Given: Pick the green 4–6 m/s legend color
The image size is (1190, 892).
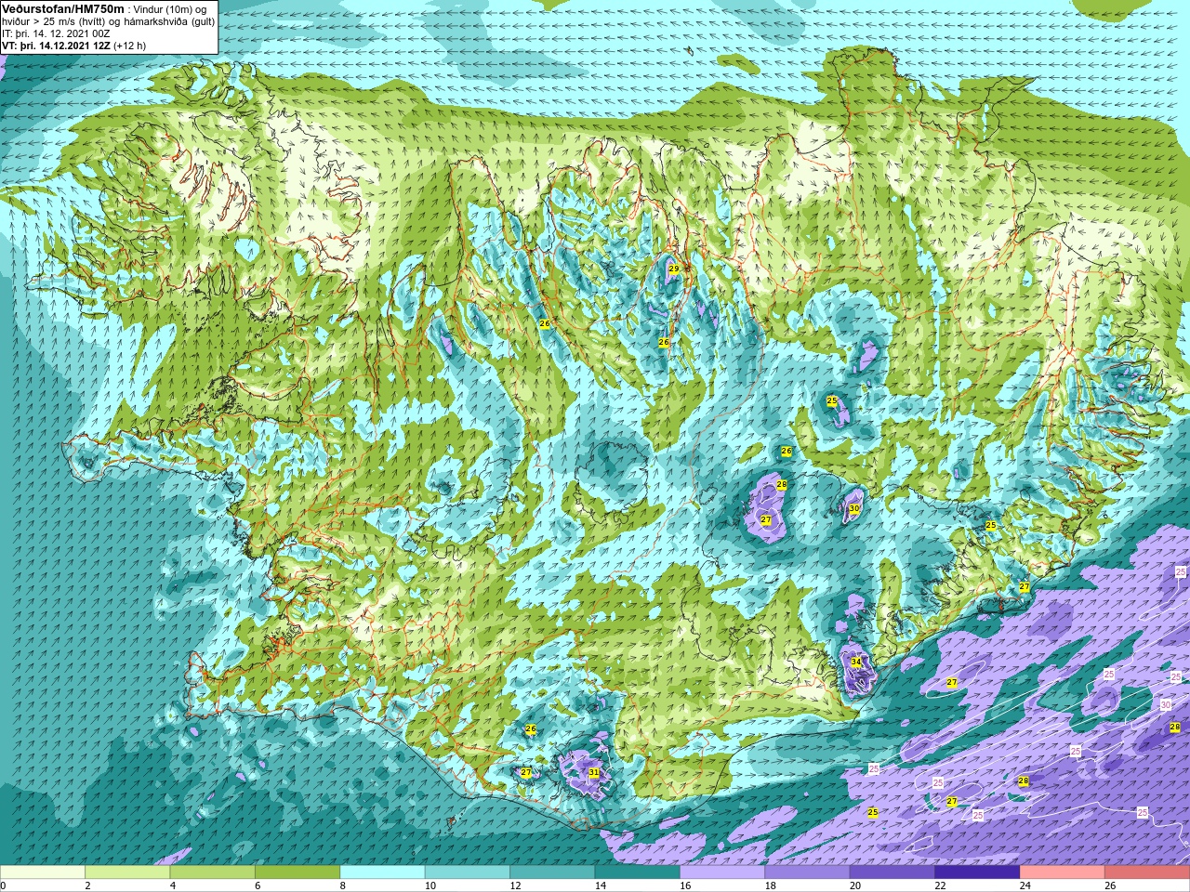Looking at the screenshot, I should click(x=213, y=872).
